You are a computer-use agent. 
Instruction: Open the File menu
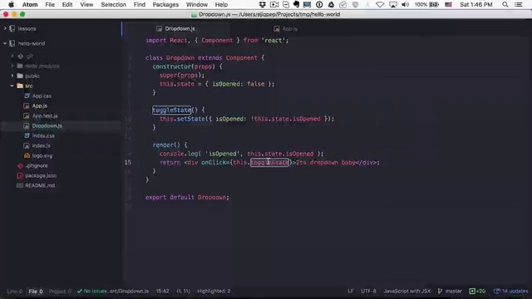click(x=50, y=5)
